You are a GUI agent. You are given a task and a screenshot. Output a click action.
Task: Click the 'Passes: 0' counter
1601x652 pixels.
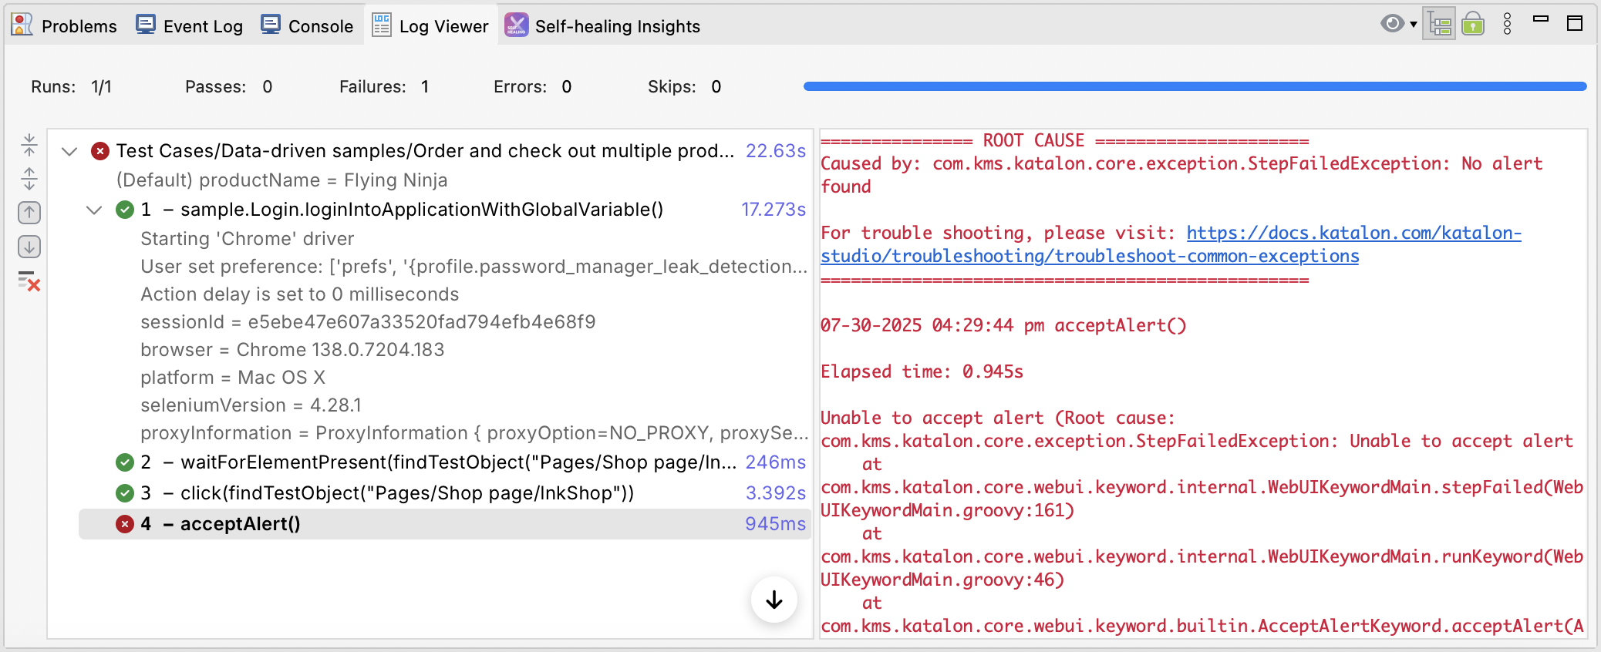click(x=228, y=86)
